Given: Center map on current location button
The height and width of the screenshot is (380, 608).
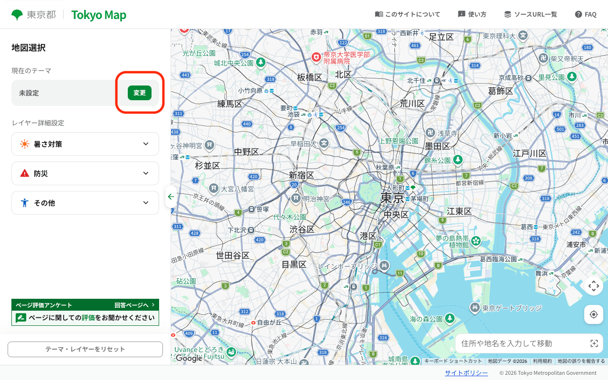Looking at the screenshot, I should tap(594, 314).
